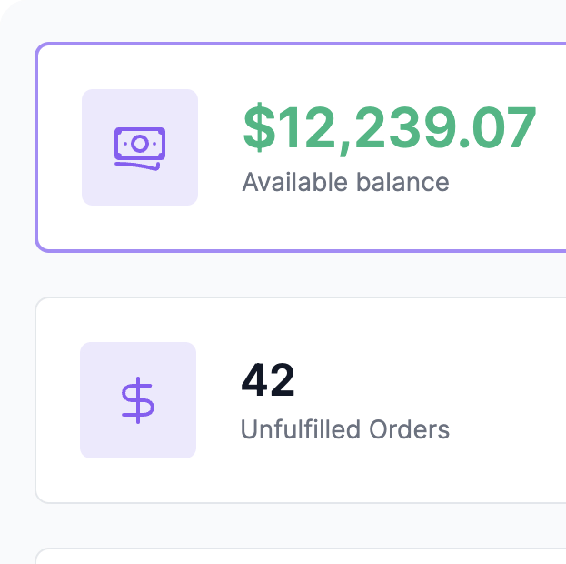Click the lavender tile behind the cash icon

coord(140,147)
